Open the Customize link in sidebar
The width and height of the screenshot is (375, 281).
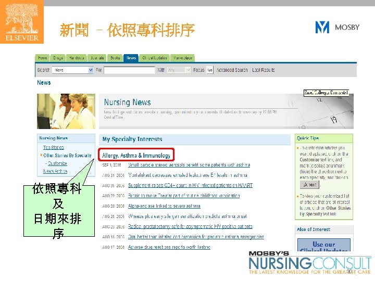57,163
